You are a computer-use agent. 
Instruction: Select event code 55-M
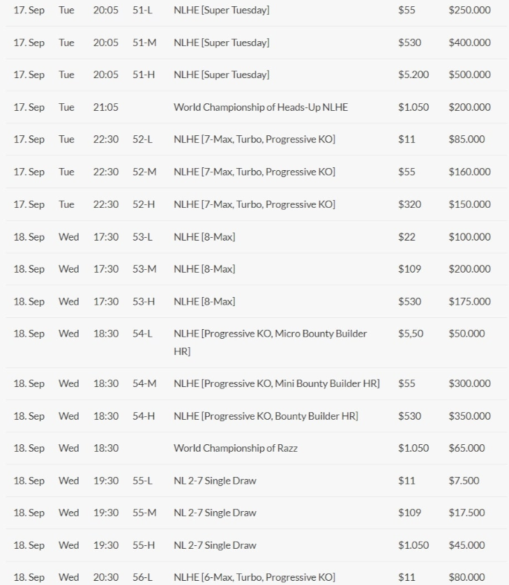click(x=144, y=513)
